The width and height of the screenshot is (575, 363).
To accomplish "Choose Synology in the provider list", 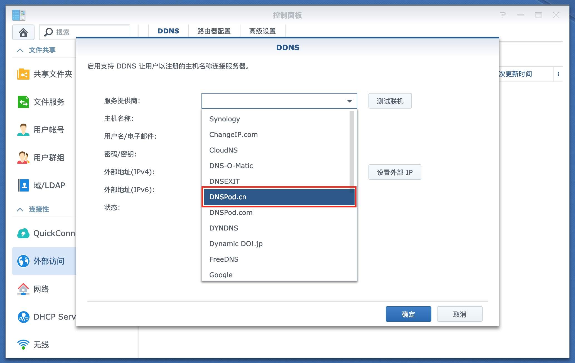I will click(x=224, y=119).
